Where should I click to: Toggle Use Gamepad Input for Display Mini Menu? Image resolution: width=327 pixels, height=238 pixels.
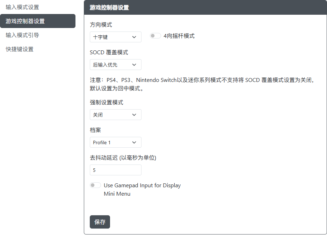[95, 185]
